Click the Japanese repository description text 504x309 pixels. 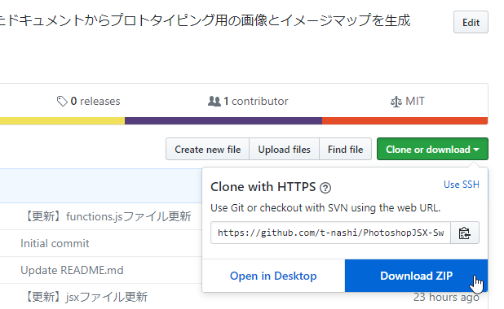point(205,20)
